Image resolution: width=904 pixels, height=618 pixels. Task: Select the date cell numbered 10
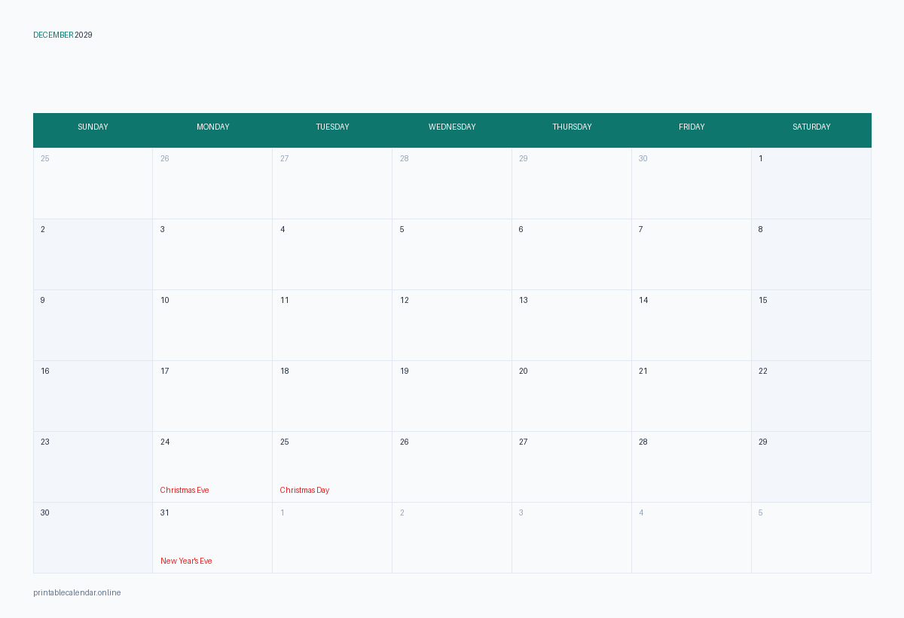tap(212, 325)
